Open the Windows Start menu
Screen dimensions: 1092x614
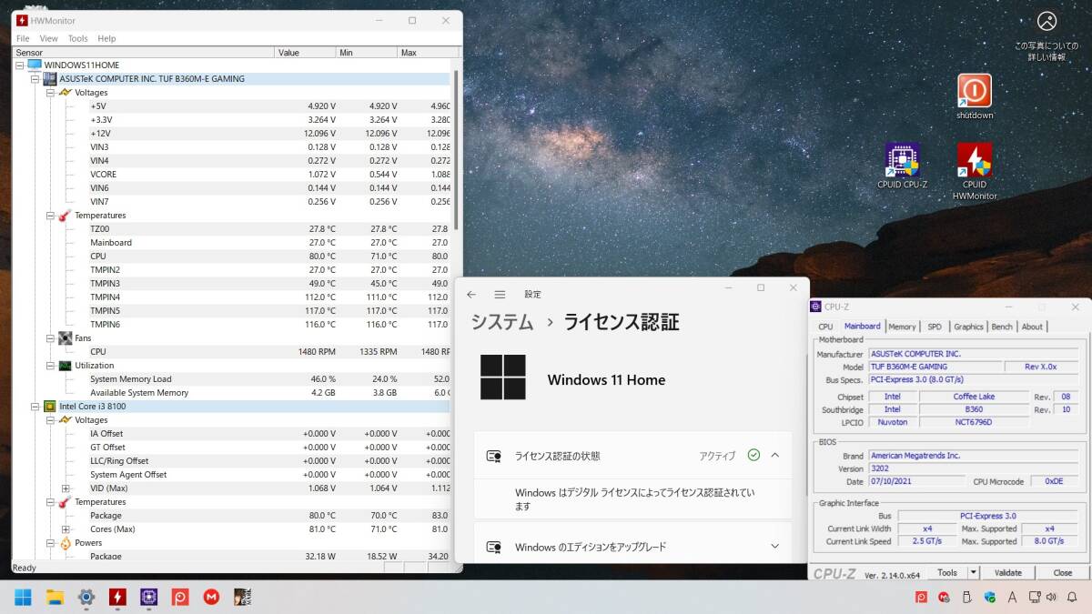point(23,597)
